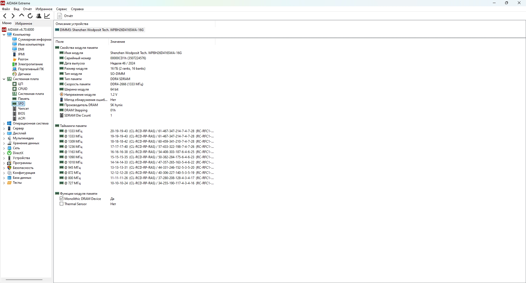Image resolution: width=526 pixels, height=283 pixels.
Task: Switch to the Избранное sidebar tab
Action: point(24,24)
